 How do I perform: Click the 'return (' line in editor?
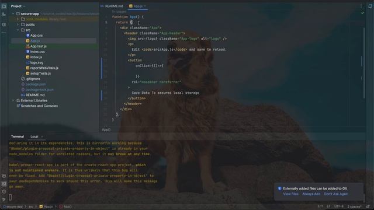point(124,22)
